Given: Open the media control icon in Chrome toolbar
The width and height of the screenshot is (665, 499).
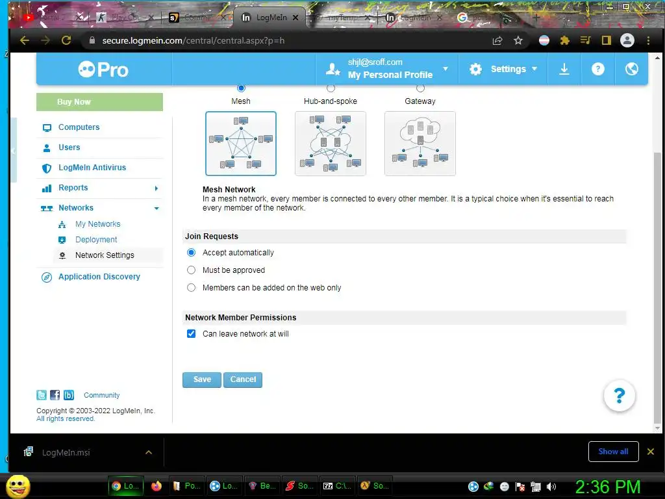Looking at the screenshot, I should (585, 40).
